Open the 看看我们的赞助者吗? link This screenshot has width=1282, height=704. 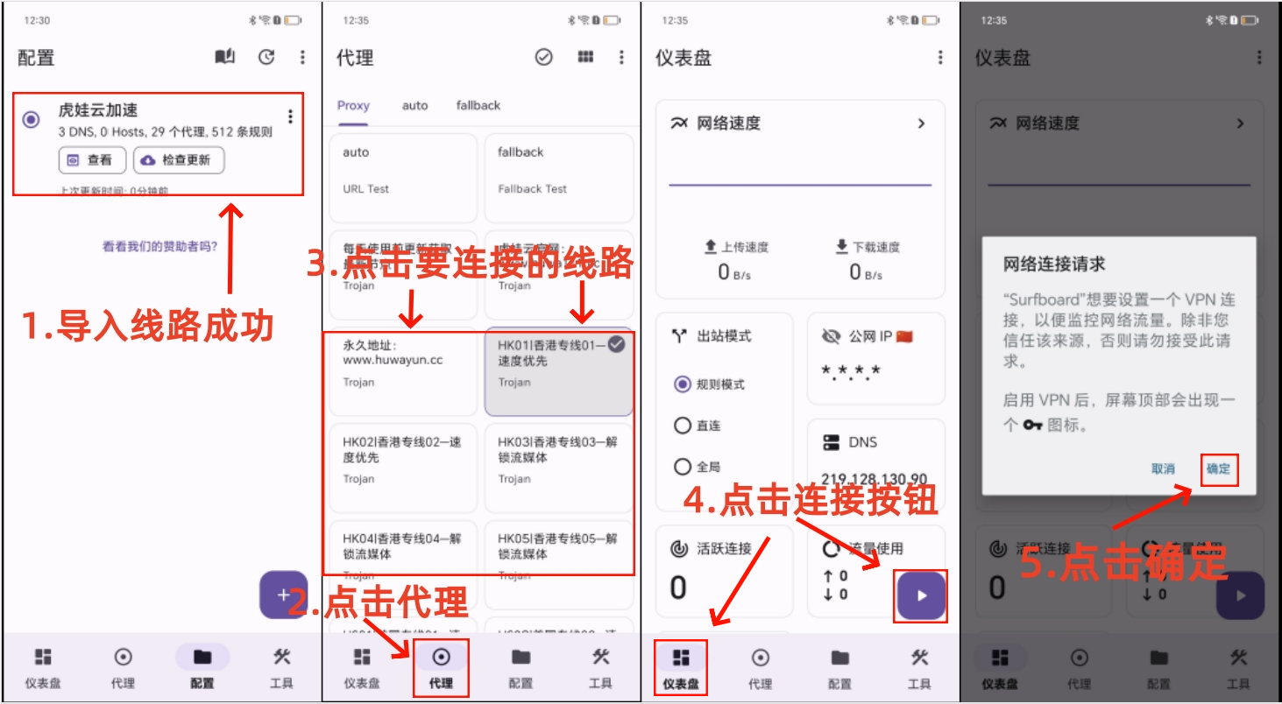coord(160,246)
